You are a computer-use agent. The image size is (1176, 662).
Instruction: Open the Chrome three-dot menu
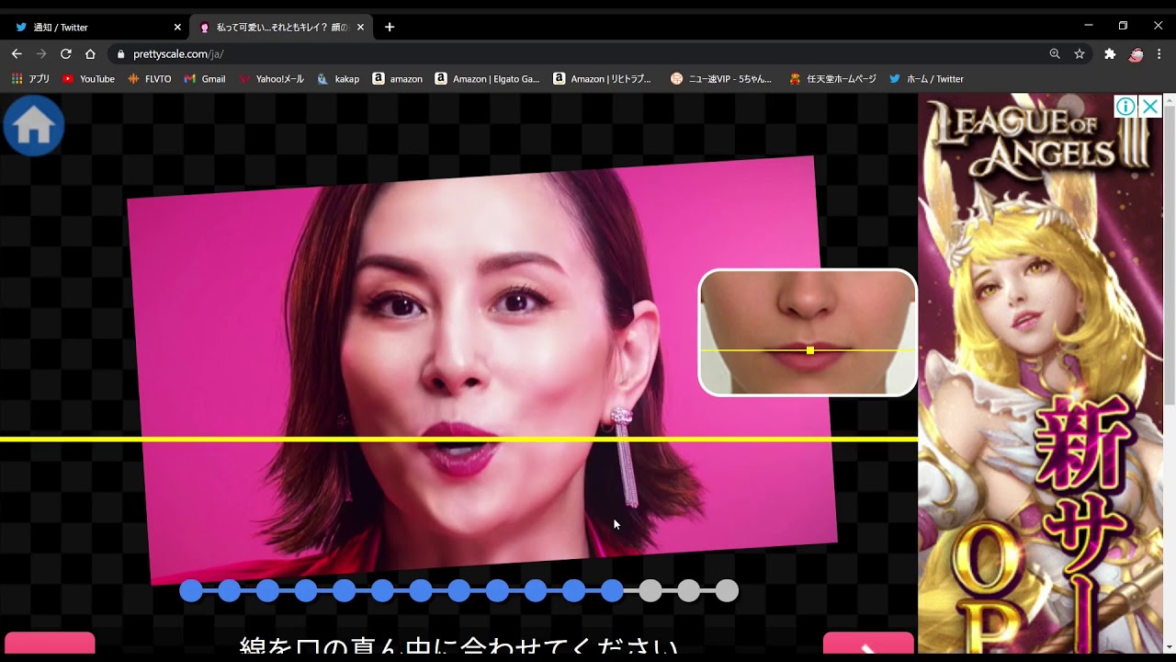1159,54
